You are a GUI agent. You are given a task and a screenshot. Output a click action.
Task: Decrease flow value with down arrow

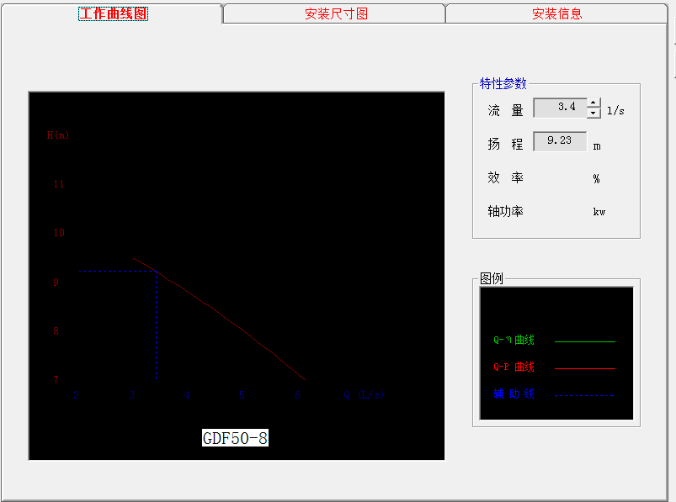pyautogui.click(x=593, y=113)
